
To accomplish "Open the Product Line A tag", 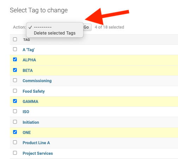I will (x=36, y=143).
